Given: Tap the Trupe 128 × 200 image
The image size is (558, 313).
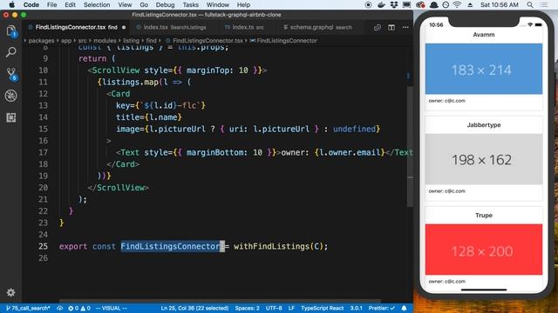Looking at the screenshot, I should [484, 250].
